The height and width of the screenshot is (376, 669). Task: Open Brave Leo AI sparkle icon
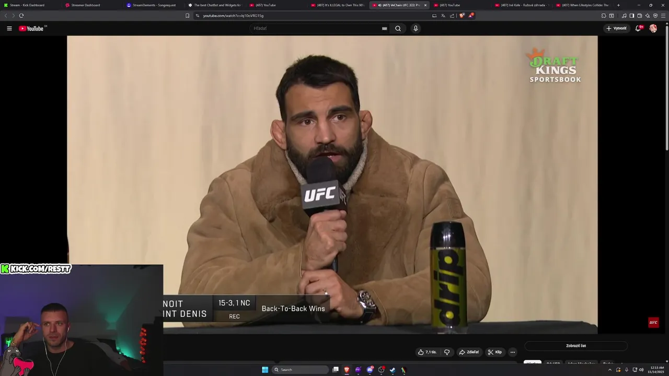(648, 16)
